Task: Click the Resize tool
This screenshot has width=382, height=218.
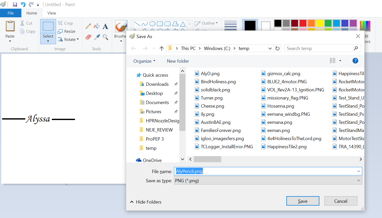Action: [x=66, y=31]
